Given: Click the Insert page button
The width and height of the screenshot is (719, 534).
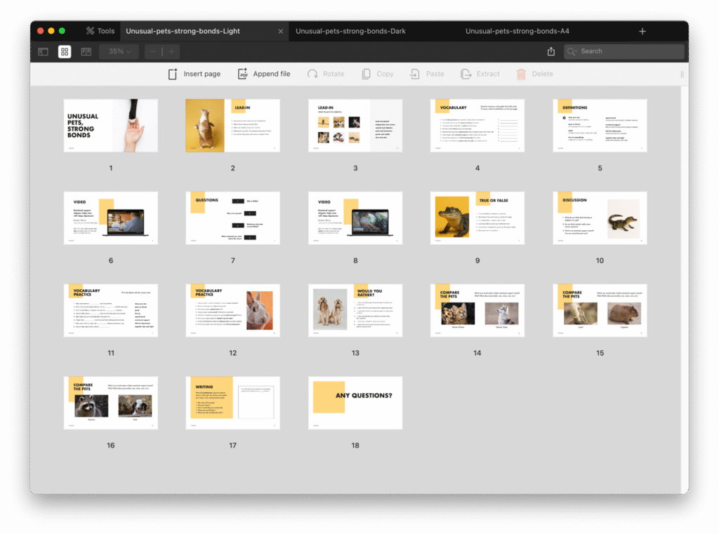Looking at the screenshot, I should click(194, 74).
